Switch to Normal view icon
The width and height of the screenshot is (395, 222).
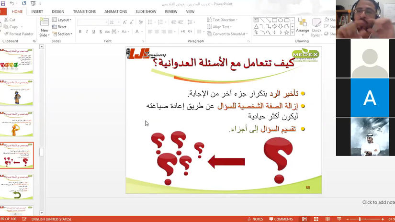click(x=305, y=219)
